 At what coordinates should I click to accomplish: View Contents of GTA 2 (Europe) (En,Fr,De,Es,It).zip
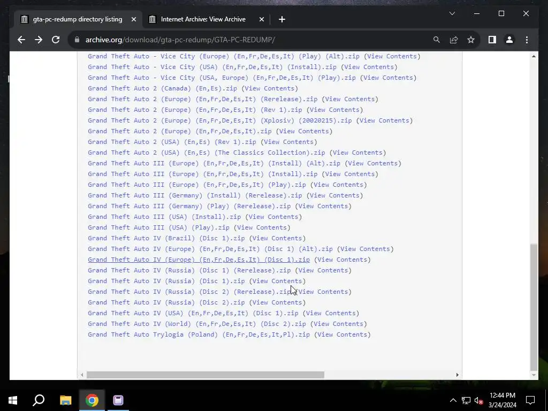pyautogui.click(x=304, y=132)
